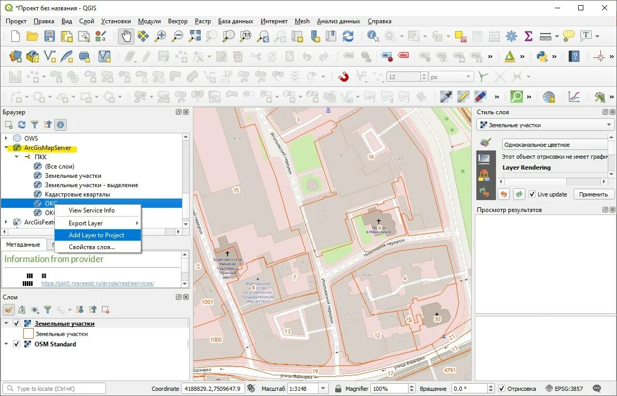Toggle the Отрисовка render checkbox

click(x=502, y=389)
